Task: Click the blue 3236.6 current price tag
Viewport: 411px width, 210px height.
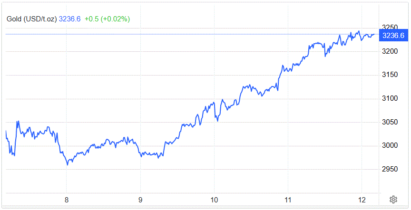Action: (393, 35)
